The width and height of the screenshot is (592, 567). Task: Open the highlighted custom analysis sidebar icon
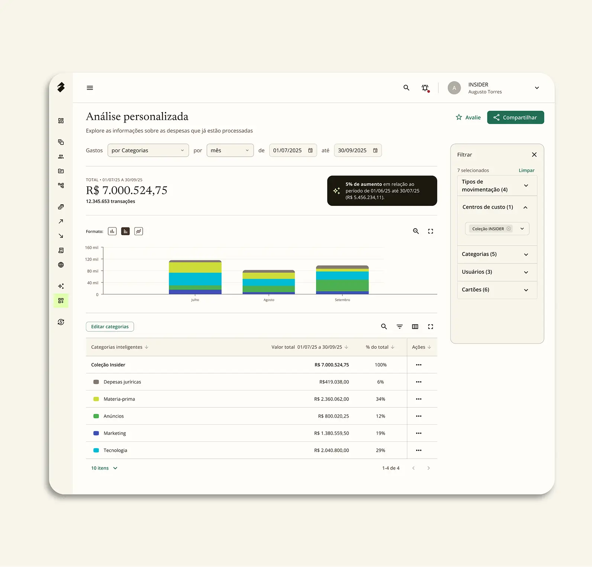tap(61, 301)
